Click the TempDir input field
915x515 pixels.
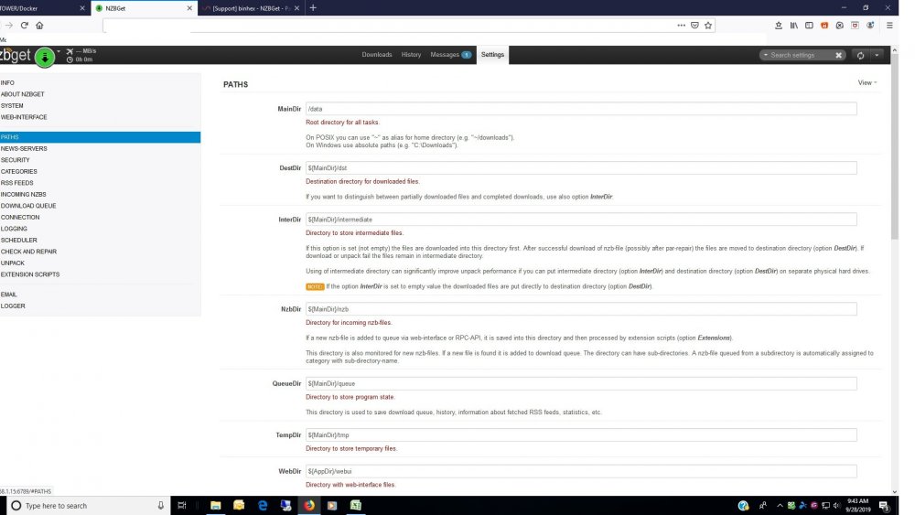(581, 435)
